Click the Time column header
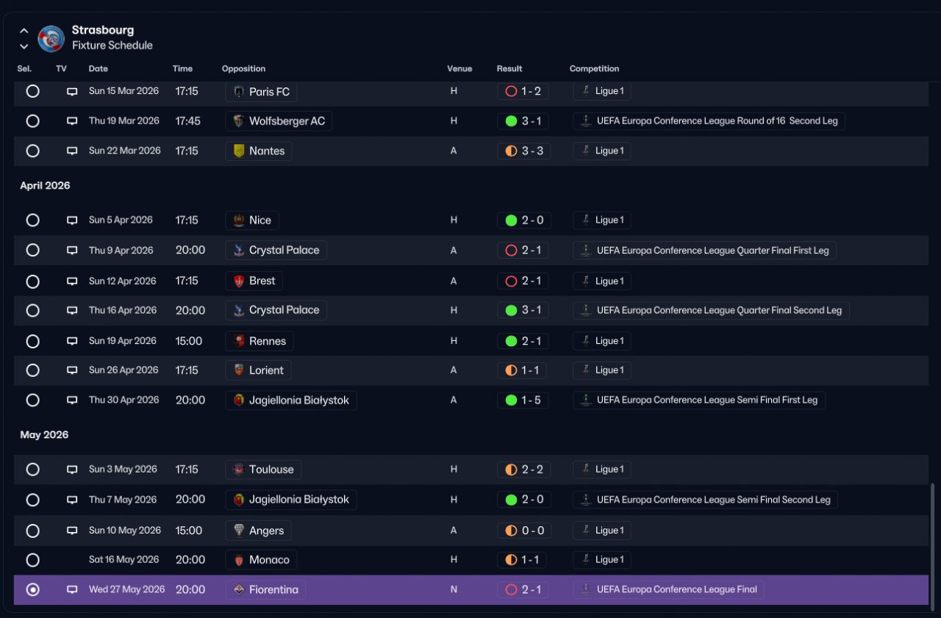This screenshot has height=618, width=941. pos(182,68)
